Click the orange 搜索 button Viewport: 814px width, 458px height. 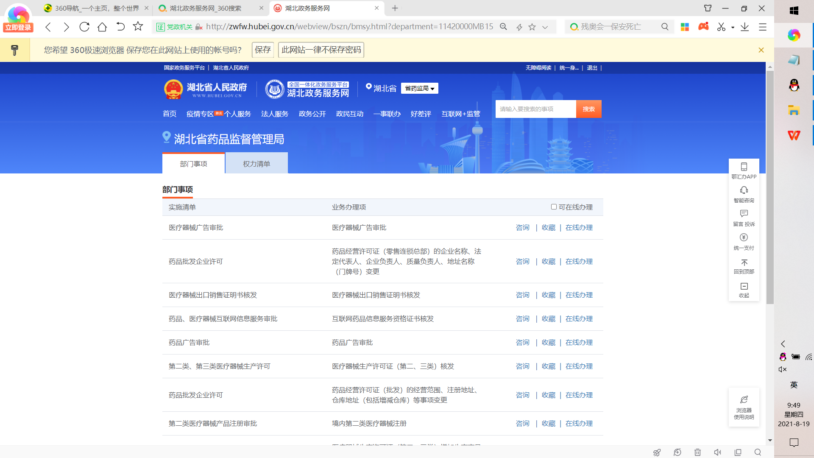pyautogui.click(x=588, y=109)
